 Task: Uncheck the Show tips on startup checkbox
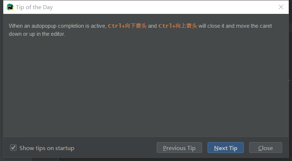[x=14, y=148]
